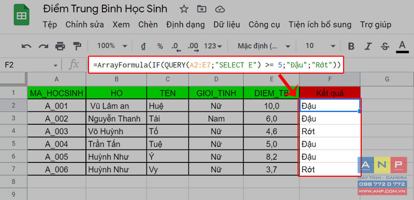Select column D header

[x=216, y=79]
